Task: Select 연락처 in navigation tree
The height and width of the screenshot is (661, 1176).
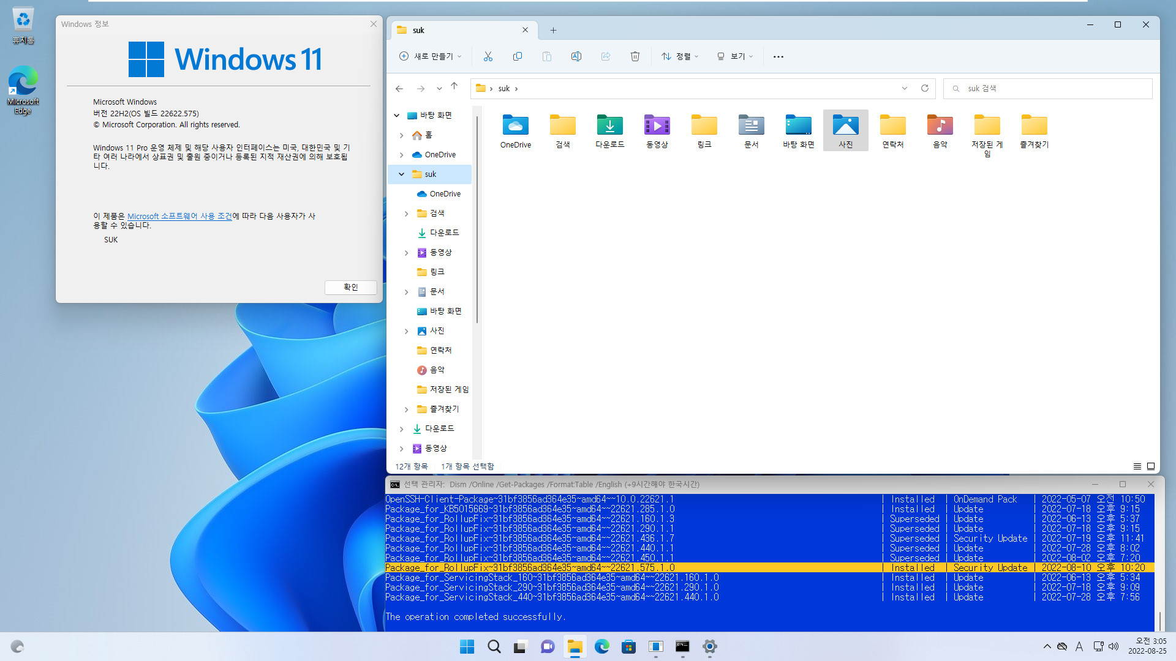Action: (440, 350)
